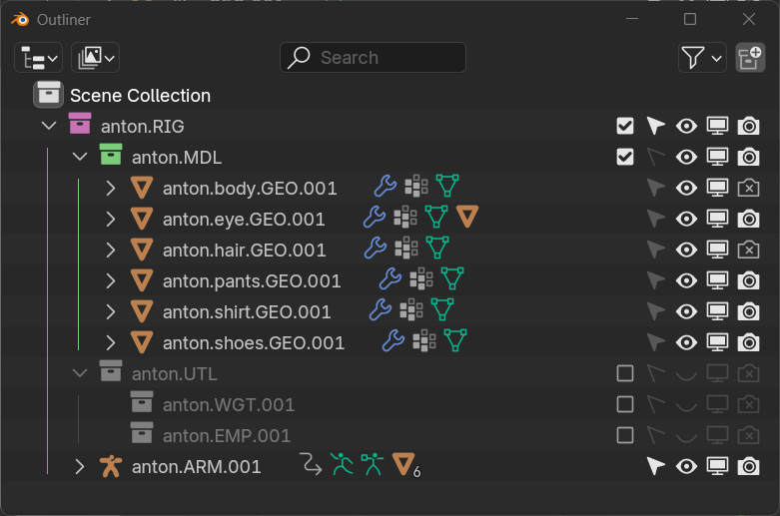Viewport: 780px width, 516px height.
Task: Click the green anton.MDL collection icon
Action: pyautogui.click(x=111, y=155)
